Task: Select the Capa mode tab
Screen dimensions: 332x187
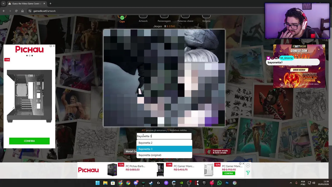Action: 122,19
